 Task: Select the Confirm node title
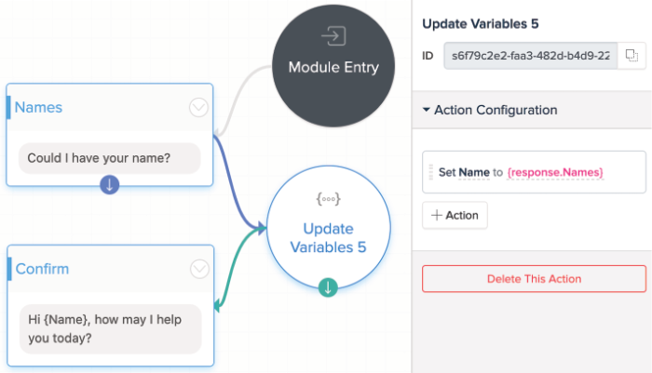(43, 269)
